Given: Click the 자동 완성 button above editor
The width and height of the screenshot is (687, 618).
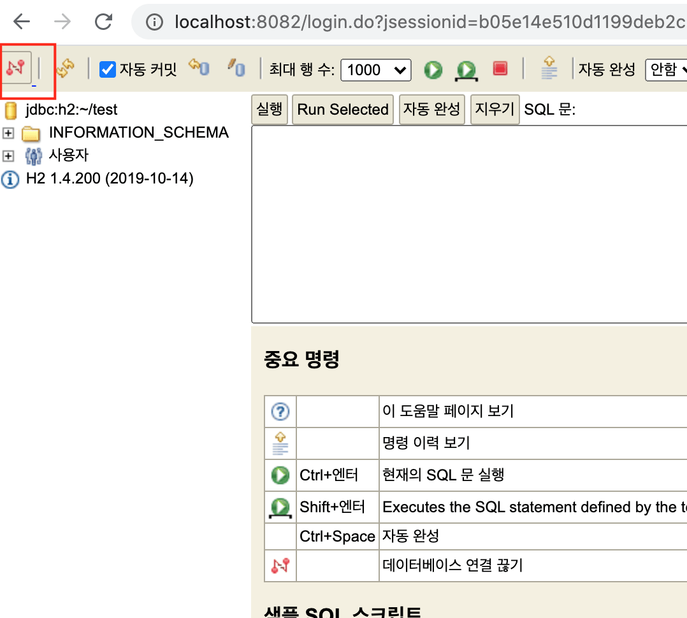Looking at the screenshot, I should [431, 110].
